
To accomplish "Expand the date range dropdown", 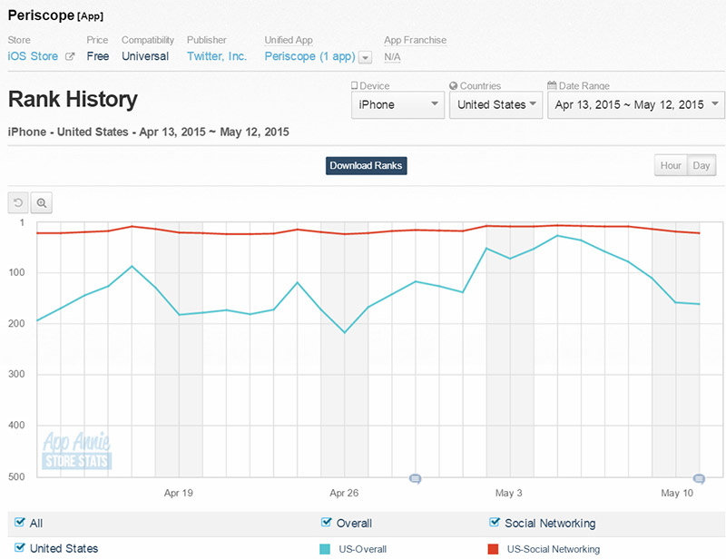I will coord(636,104).
